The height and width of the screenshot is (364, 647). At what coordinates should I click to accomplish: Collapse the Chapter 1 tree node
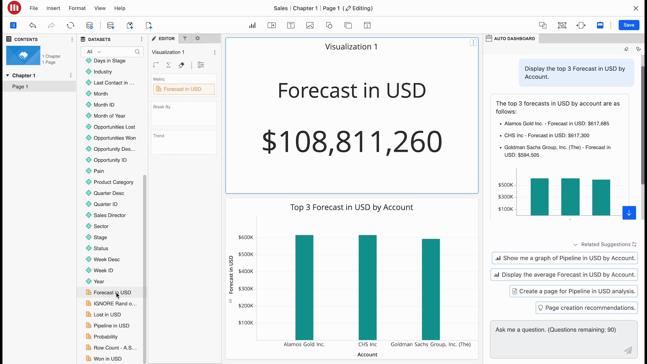7,75
